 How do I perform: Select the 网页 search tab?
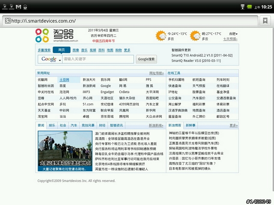tap(62, 50)
